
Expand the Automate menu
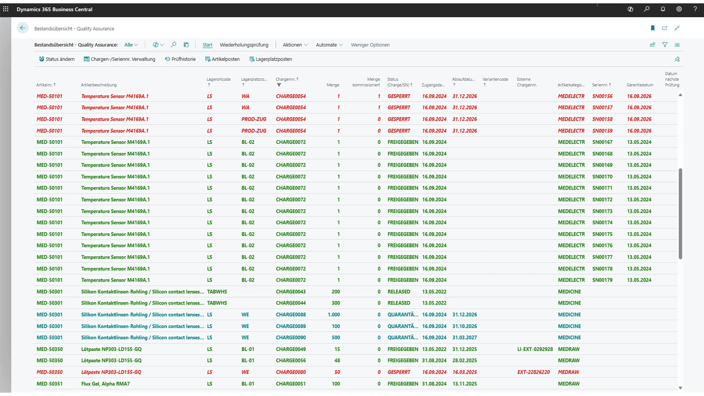329,45
